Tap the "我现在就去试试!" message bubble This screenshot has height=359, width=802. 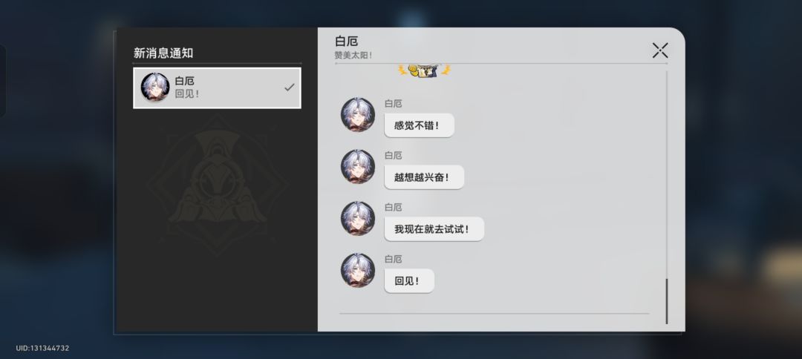(434, 229)
